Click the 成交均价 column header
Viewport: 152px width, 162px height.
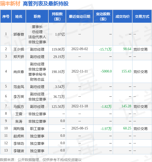point(122,17)
